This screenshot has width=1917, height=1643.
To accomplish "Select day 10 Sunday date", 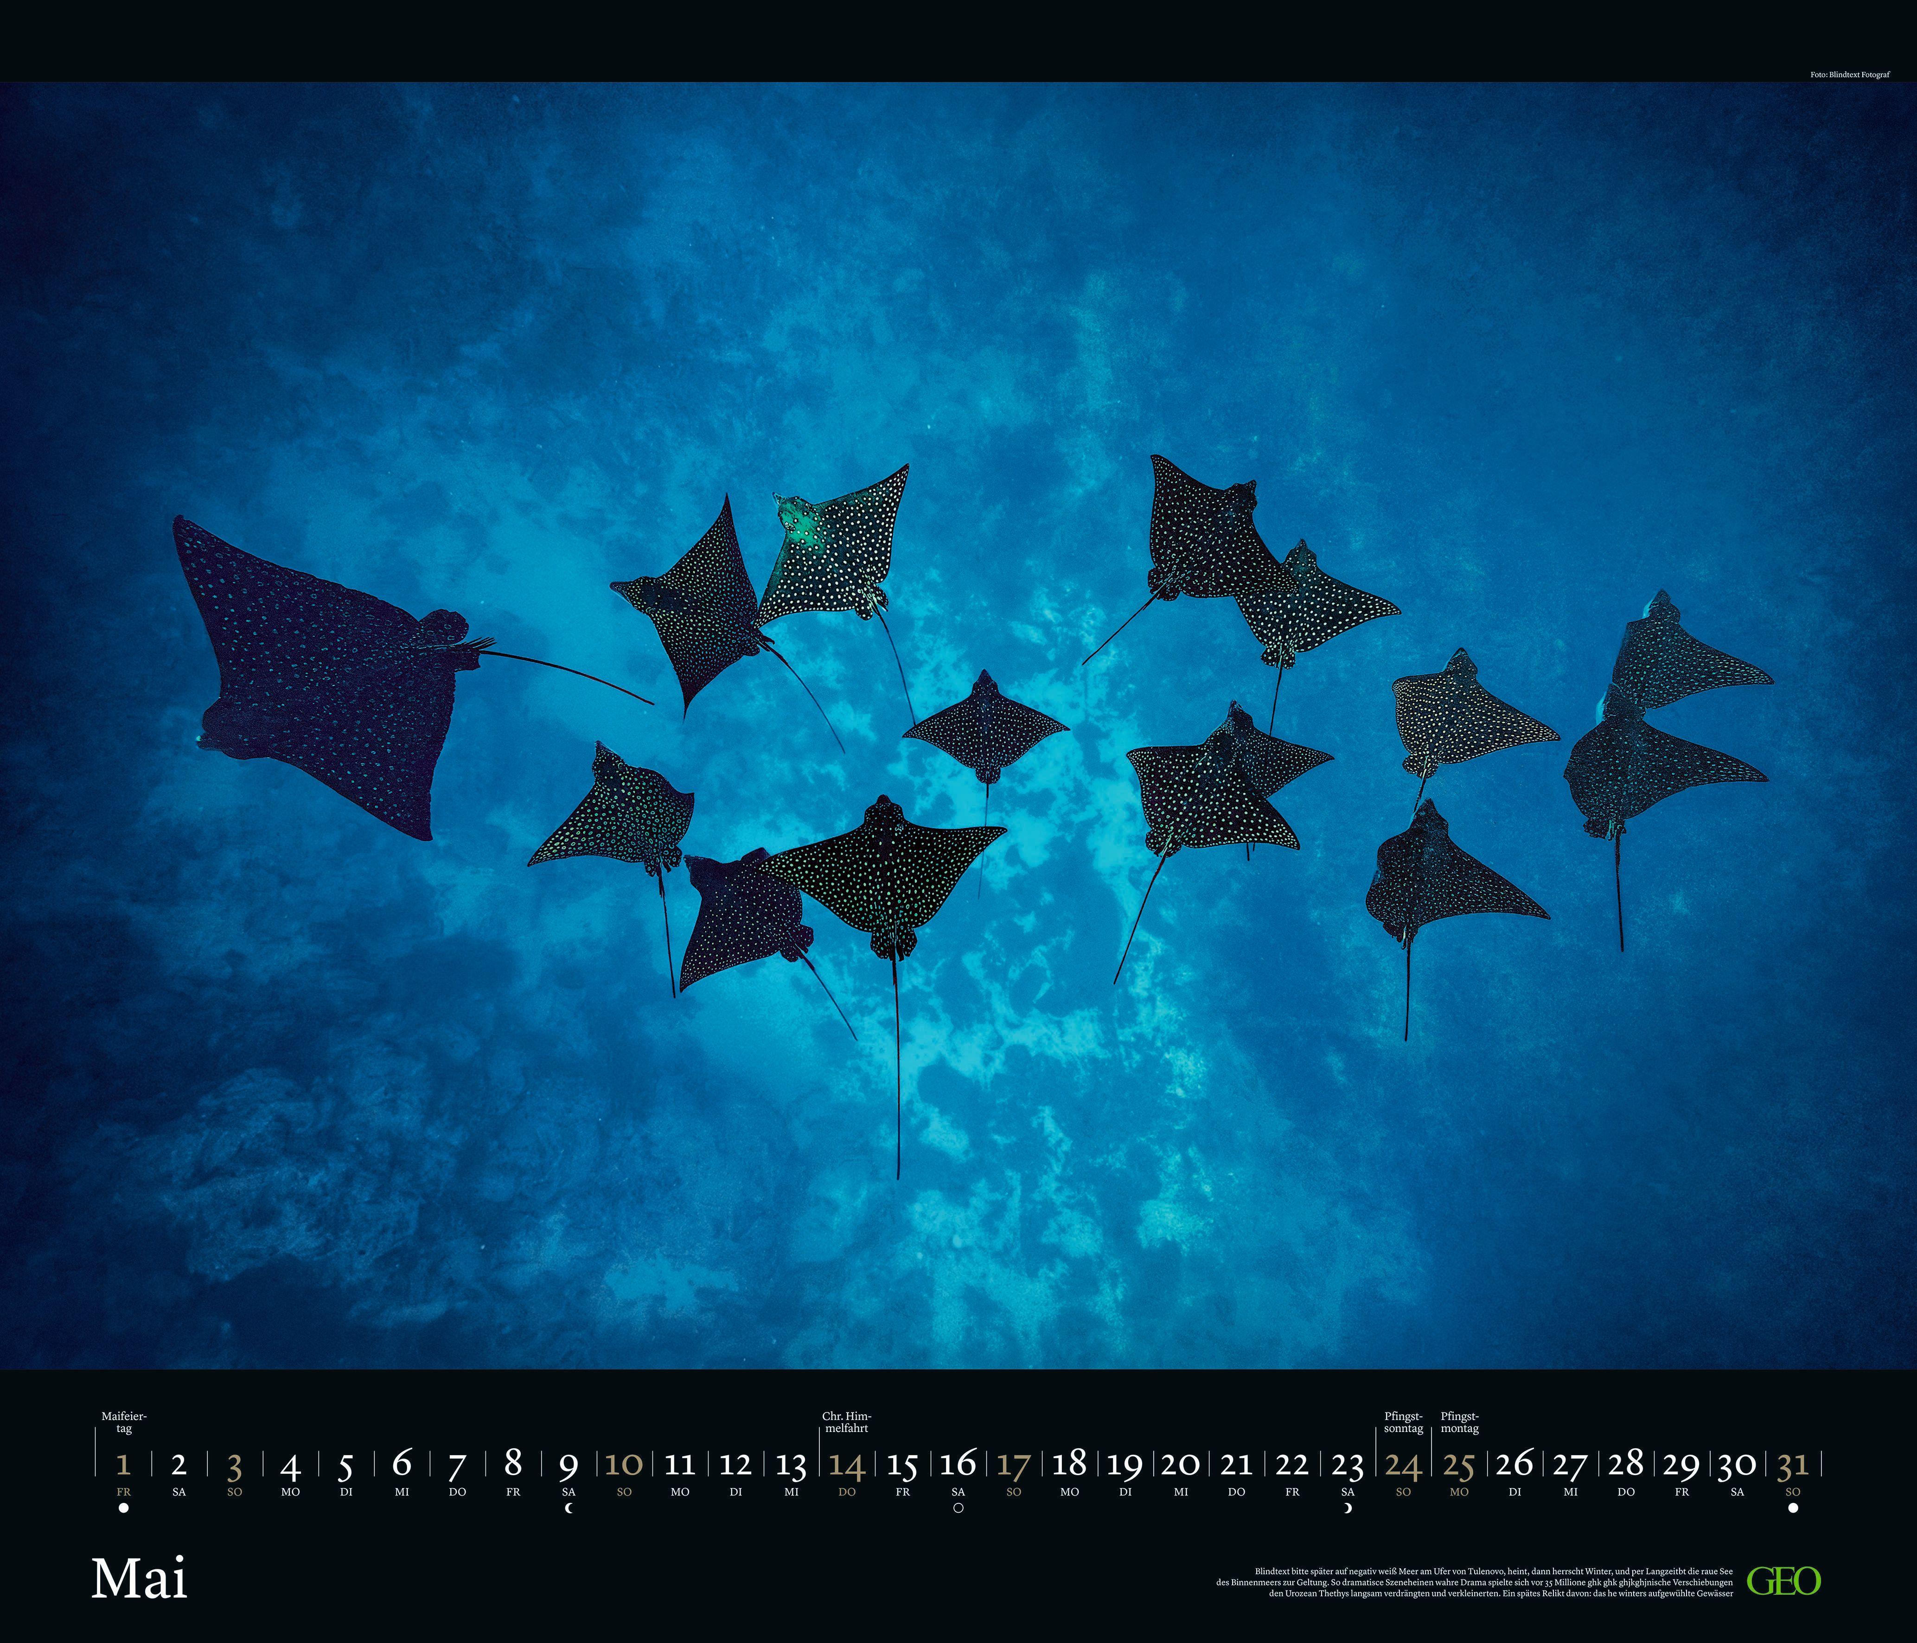I will [624, 1465].
